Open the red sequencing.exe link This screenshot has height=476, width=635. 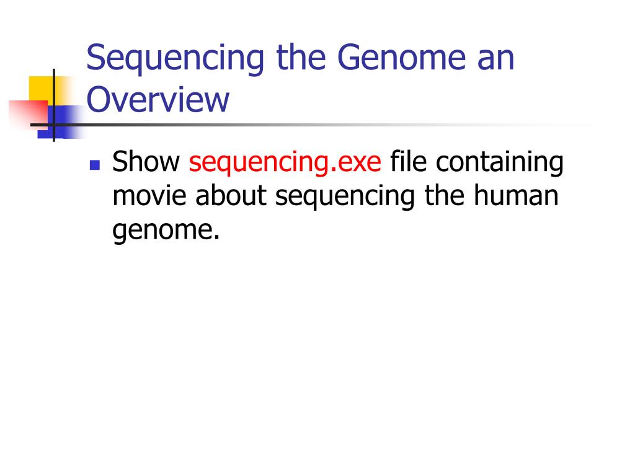point(285,162)
